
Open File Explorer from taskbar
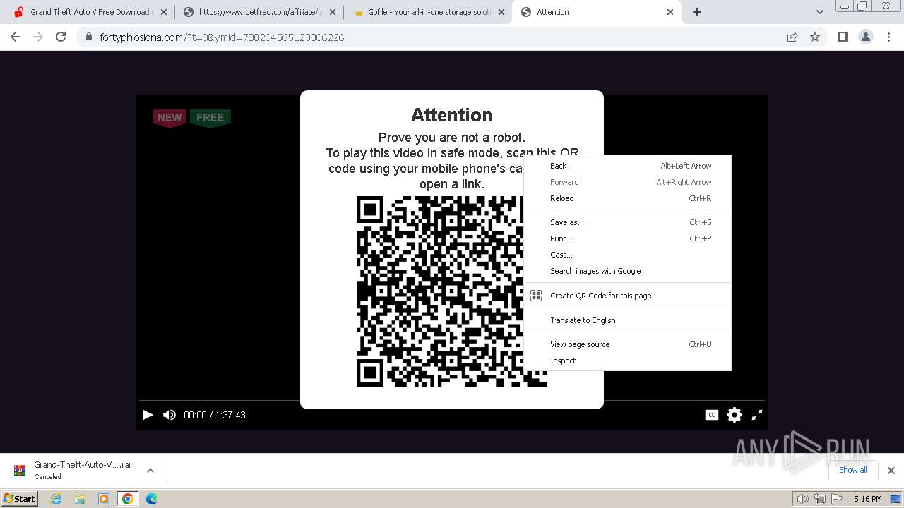(80, 499)
